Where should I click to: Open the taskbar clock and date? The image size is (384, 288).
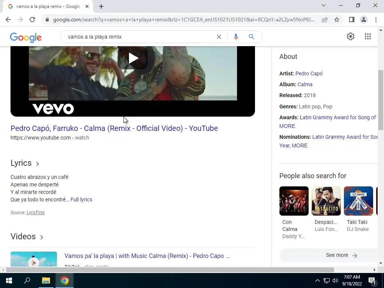[x=352, y=280]
